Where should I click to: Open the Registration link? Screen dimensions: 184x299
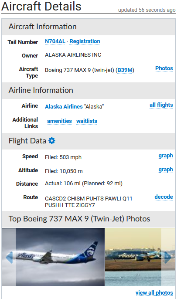(x=85, y=41)
